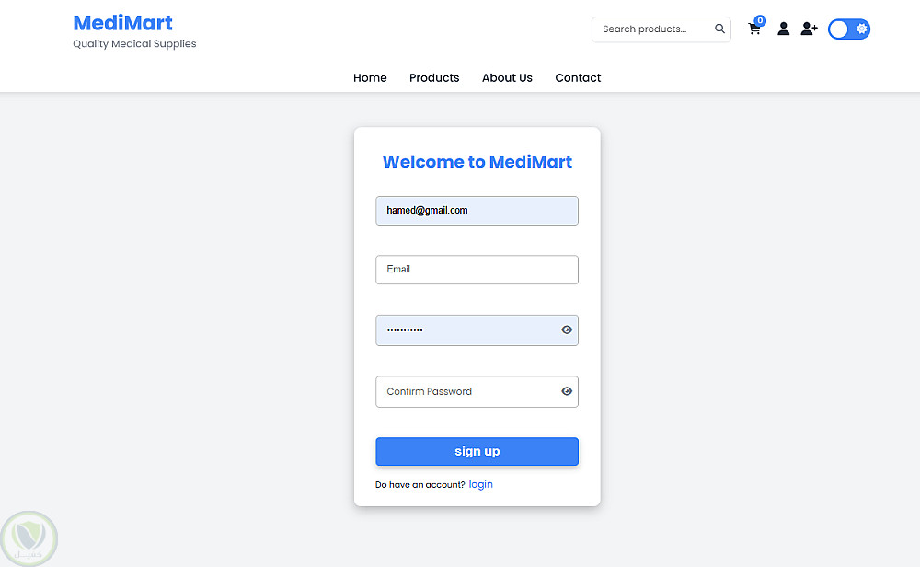Click the shield watermark logo

tap(29, 538)
